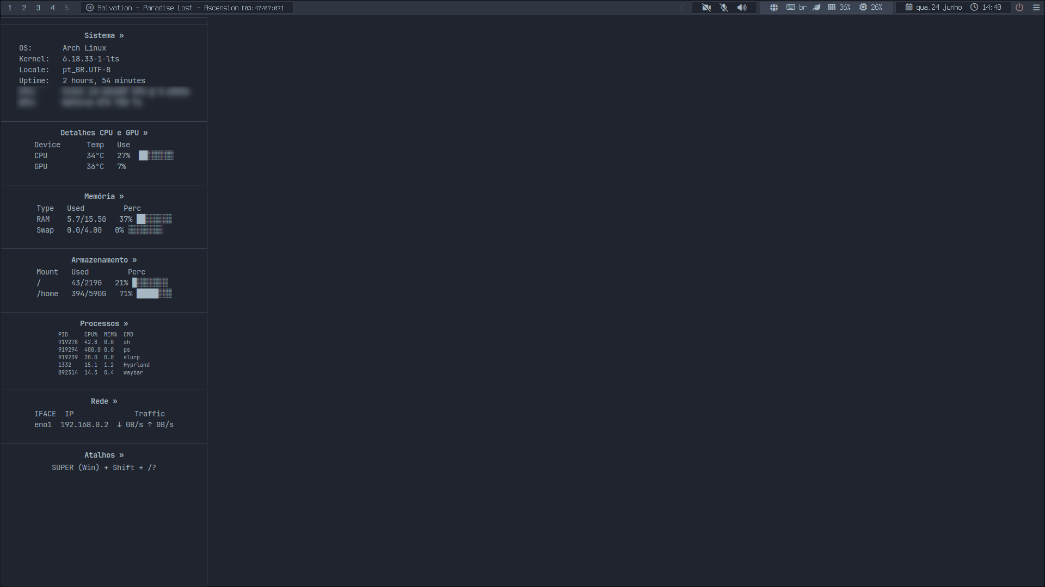The height and width of the screenshot is (587, 1045).
Task: Click the IP address 192.168.0.2
Action: [x=84, y=424]
